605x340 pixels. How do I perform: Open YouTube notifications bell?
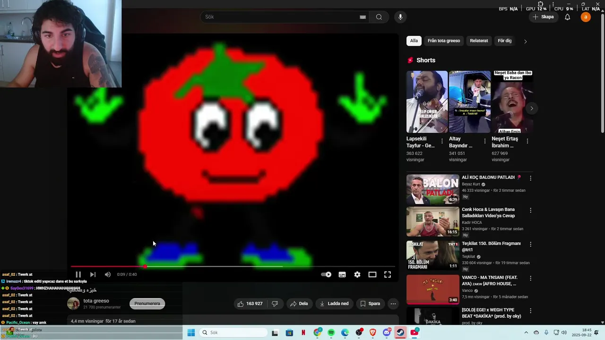pos(568,17)
